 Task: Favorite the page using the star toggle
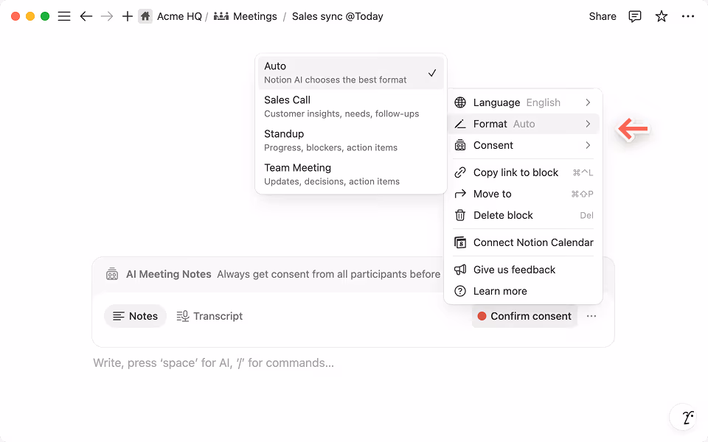(661, 15)
